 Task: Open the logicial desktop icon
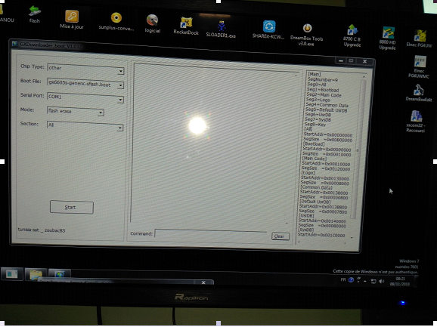[153, 23]
